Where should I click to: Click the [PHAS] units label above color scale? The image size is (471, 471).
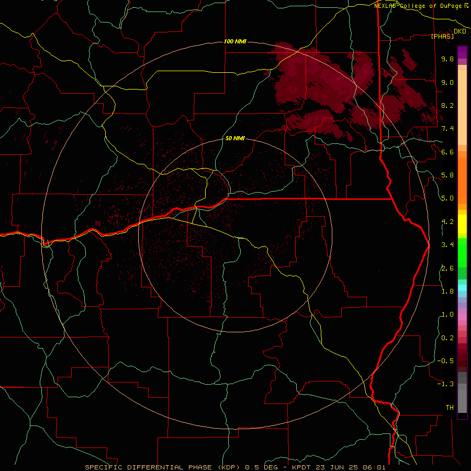[442, 36]
